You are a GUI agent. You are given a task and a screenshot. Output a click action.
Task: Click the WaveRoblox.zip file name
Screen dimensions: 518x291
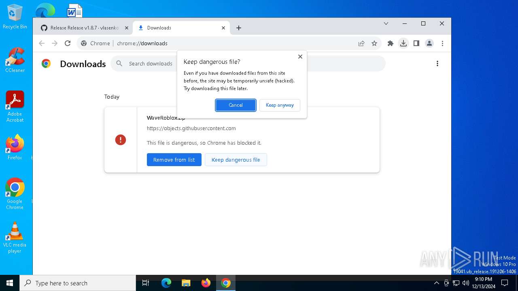(x=166, y=118)
